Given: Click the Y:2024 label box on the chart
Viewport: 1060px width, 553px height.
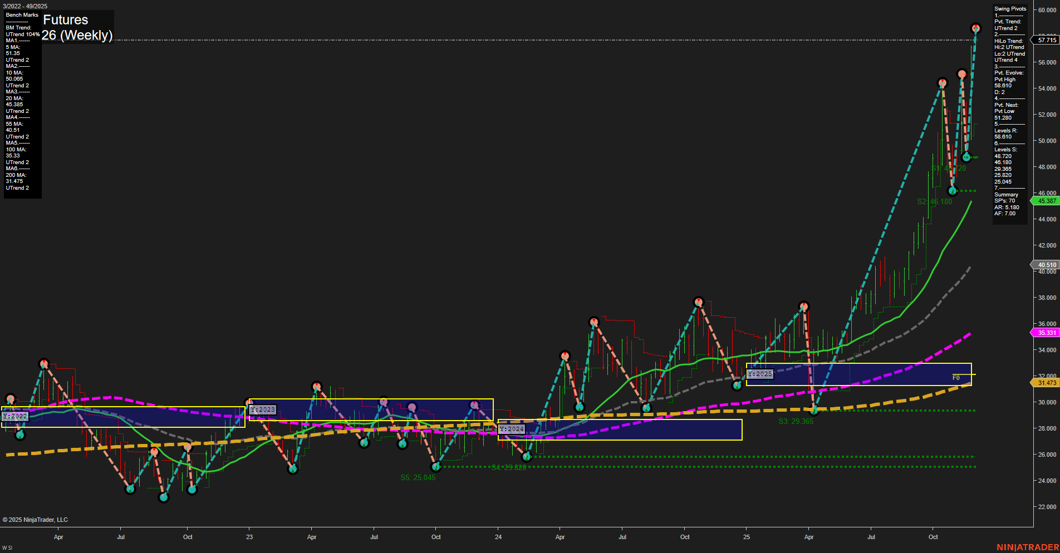Looking at the screenshot, I should coord(513,429).
